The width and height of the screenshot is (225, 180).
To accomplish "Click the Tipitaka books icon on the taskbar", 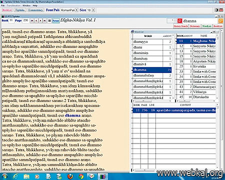I will [x=103, y=176].
